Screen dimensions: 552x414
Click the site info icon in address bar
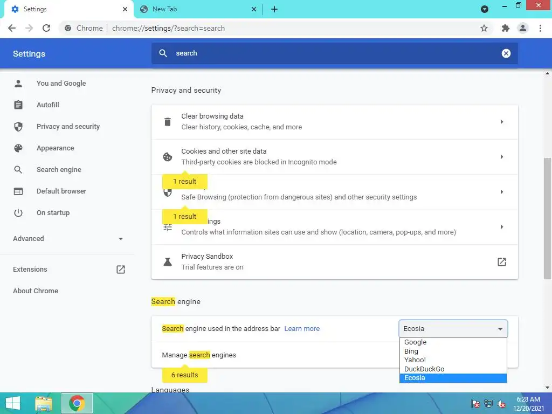68,28
